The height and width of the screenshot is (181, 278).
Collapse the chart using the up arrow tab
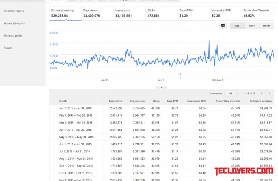pyautogui.click(x=161, y=87)
